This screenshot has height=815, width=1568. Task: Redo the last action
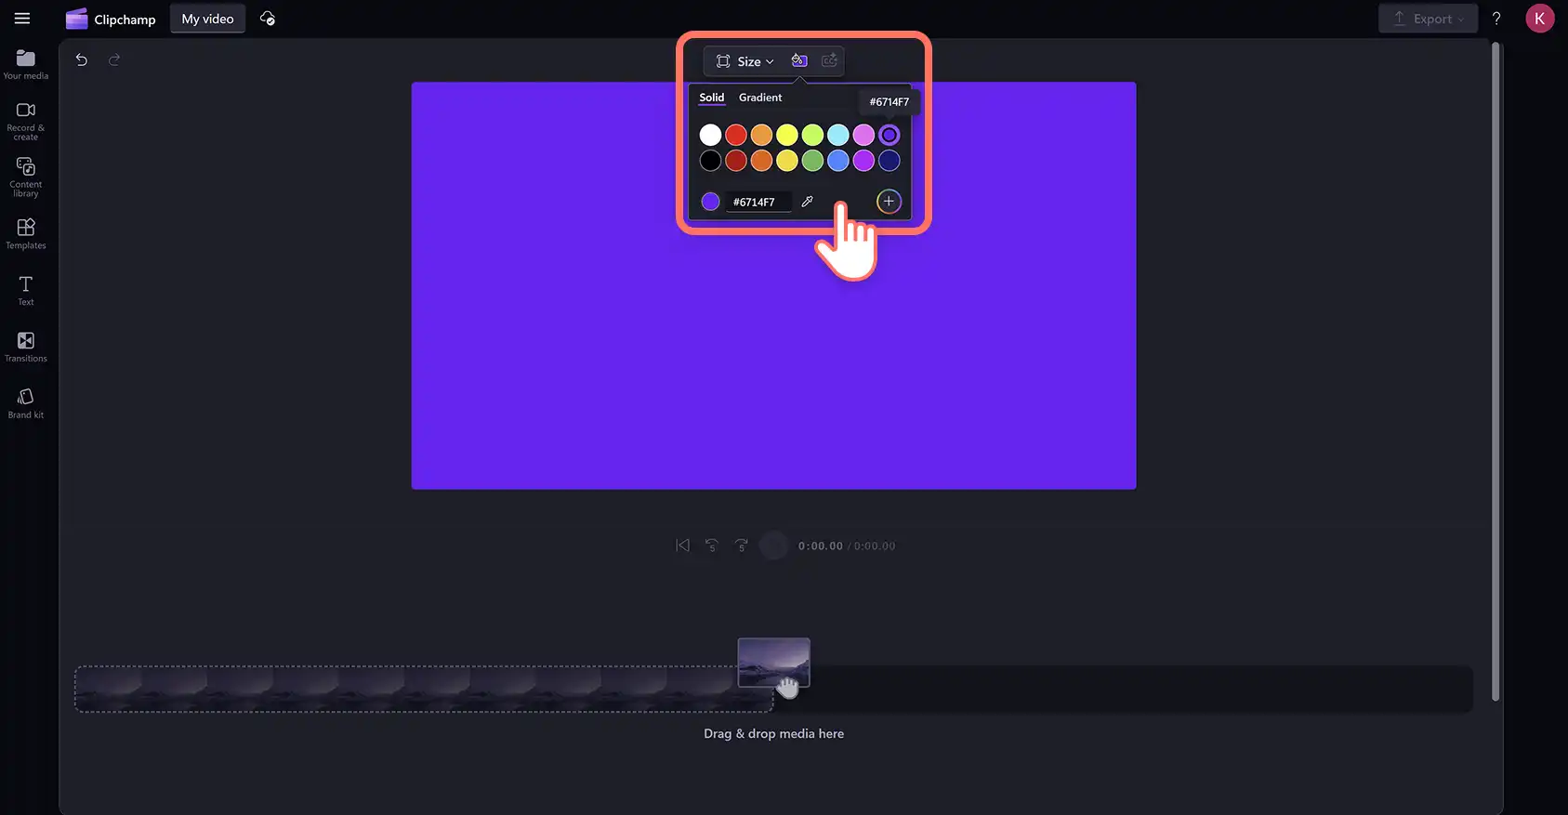114,59
